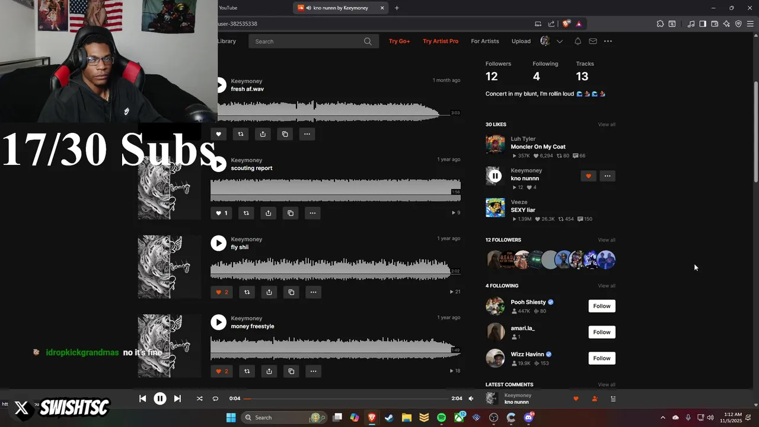
Task: Open Brave Leo AI sparkle icon
Action: tap(726, 24)
